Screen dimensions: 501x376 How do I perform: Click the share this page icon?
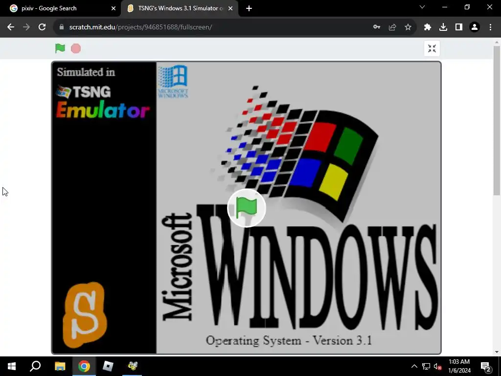(392, 27)
